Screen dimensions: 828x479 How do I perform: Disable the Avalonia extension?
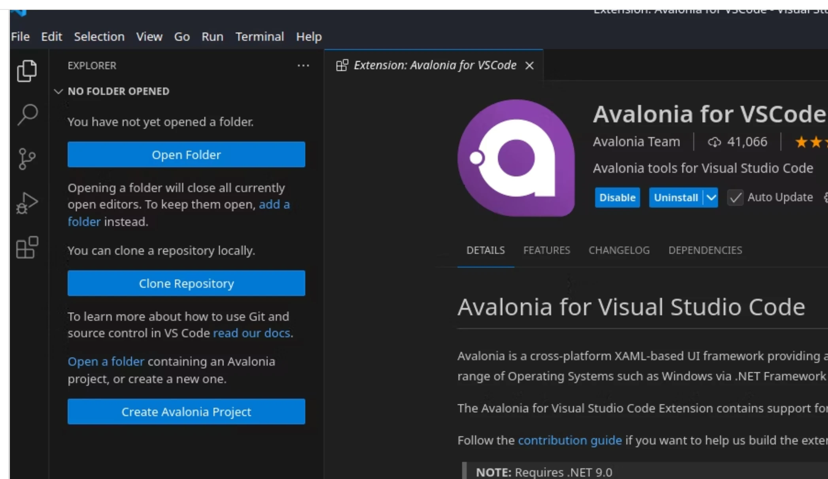[617, 198]
